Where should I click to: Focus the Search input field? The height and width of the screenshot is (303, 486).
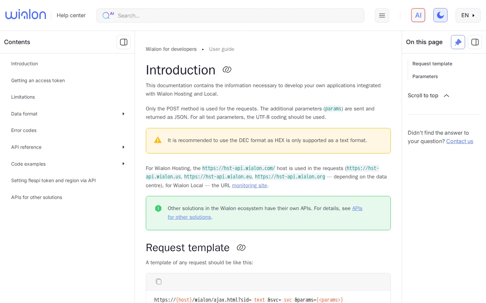(x=230, y=15)
